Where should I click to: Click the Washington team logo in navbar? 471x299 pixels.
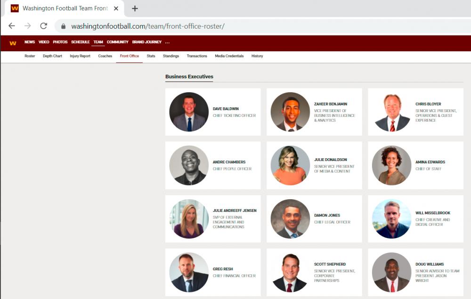(x=13, y=42)
